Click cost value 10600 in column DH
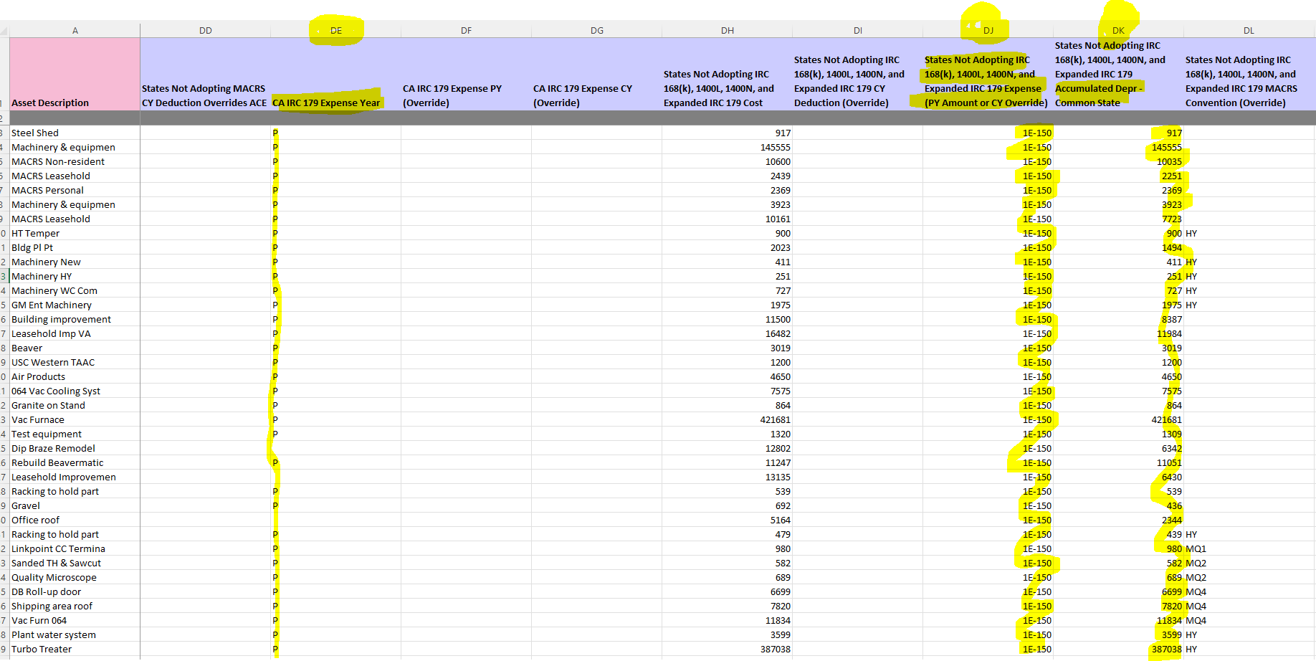Screen dimensions: 1316x661 pos(727,161)
